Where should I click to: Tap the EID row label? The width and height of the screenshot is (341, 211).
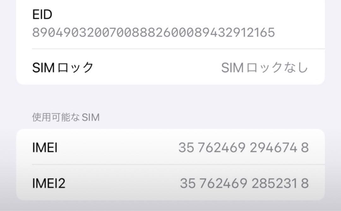41,14
